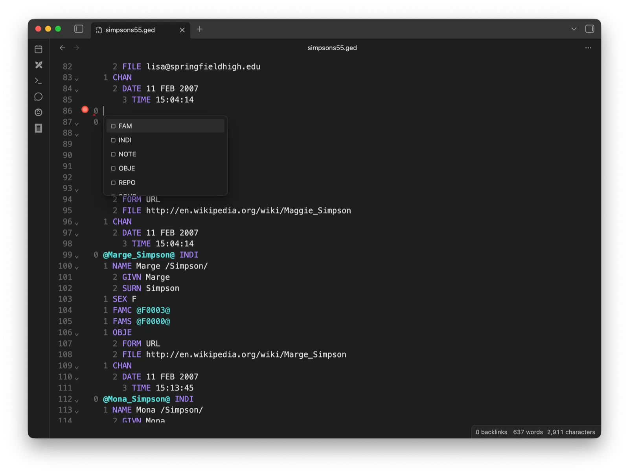
Task: Click the red error marker on line 86
Action: [85, 110]
